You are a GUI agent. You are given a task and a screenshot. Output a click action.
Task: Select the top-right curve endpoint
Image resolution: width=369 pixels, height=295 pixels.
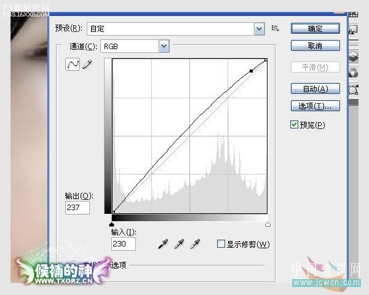pyautogui.click(x=266, y=60)
